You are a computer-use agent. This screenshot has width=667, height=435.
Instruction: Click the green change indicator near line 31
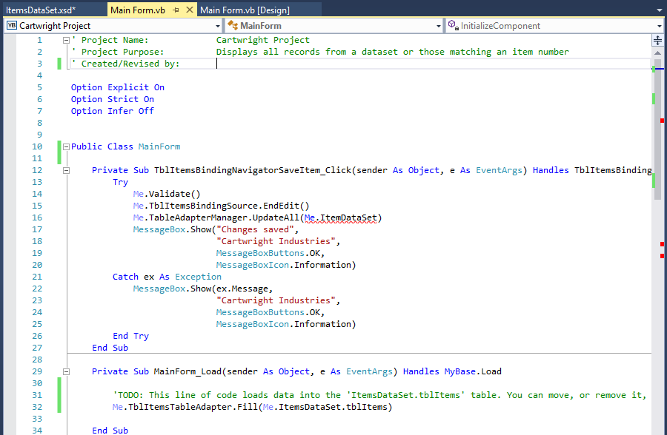[59, 394]
